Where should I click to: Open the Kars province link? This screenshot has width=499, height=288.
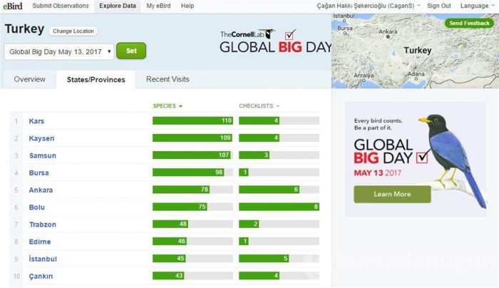pos(36,121)
